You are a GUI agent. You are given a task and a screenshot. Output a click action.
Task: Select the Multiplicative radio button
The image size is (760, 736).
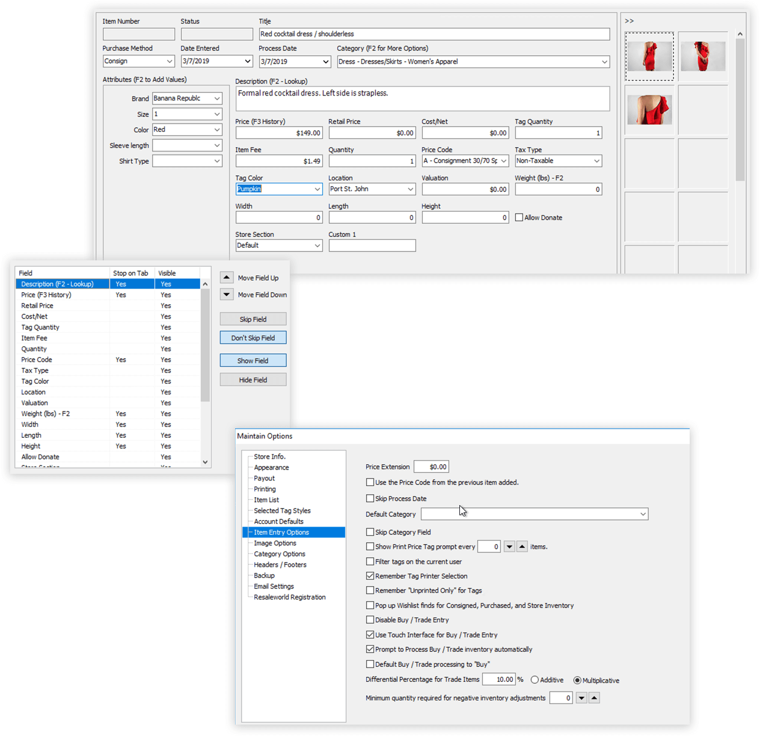pos(577,680)
